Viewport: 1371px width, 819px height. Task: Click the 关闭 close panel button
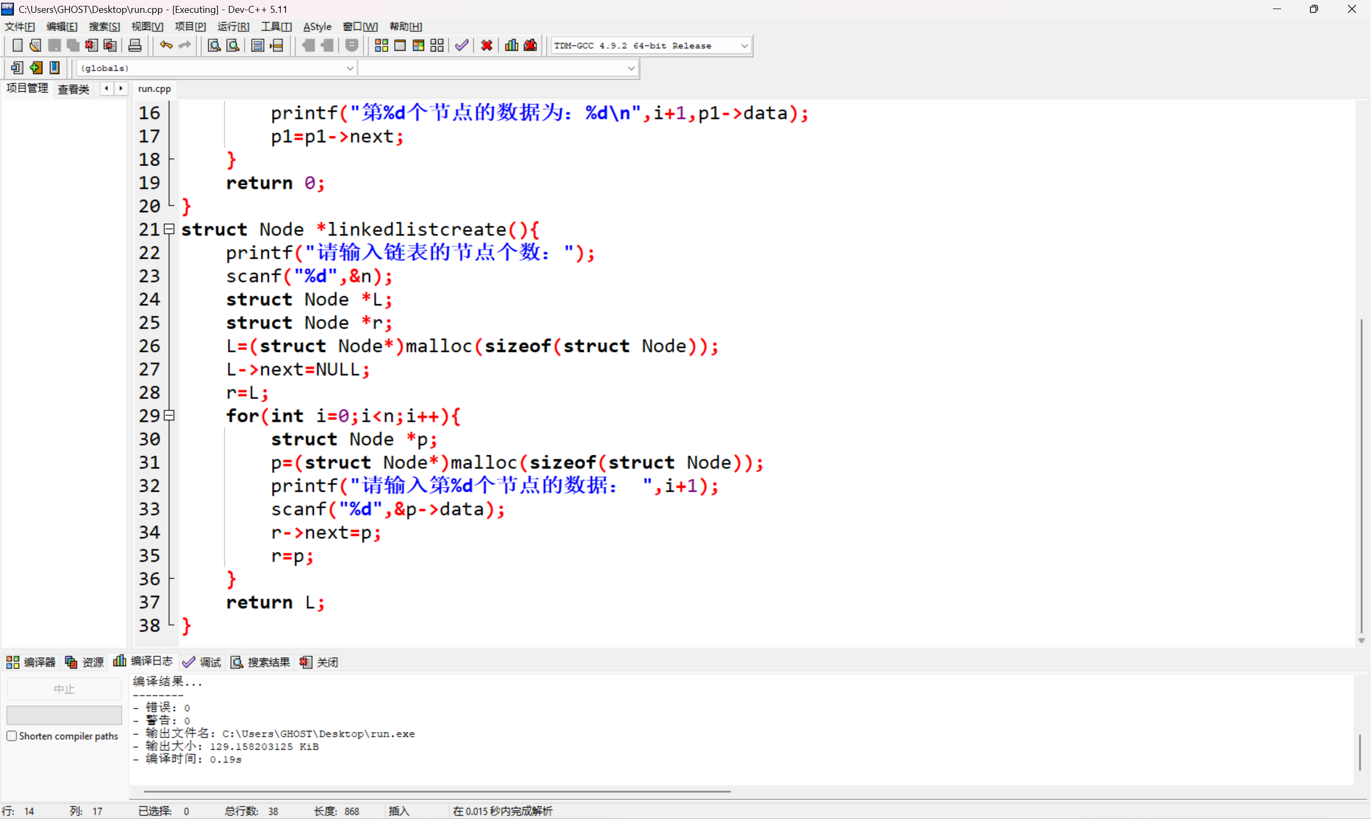tap(319, 662)
